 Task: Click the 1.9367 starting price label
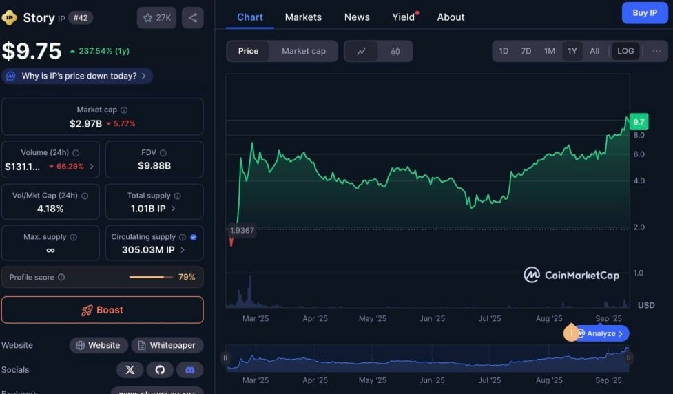click(242, 231)
